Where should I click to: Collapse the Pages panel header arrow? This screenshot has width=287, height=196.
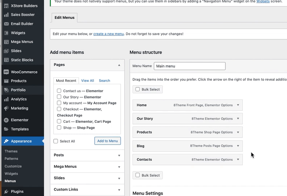[x=119, y=65]
